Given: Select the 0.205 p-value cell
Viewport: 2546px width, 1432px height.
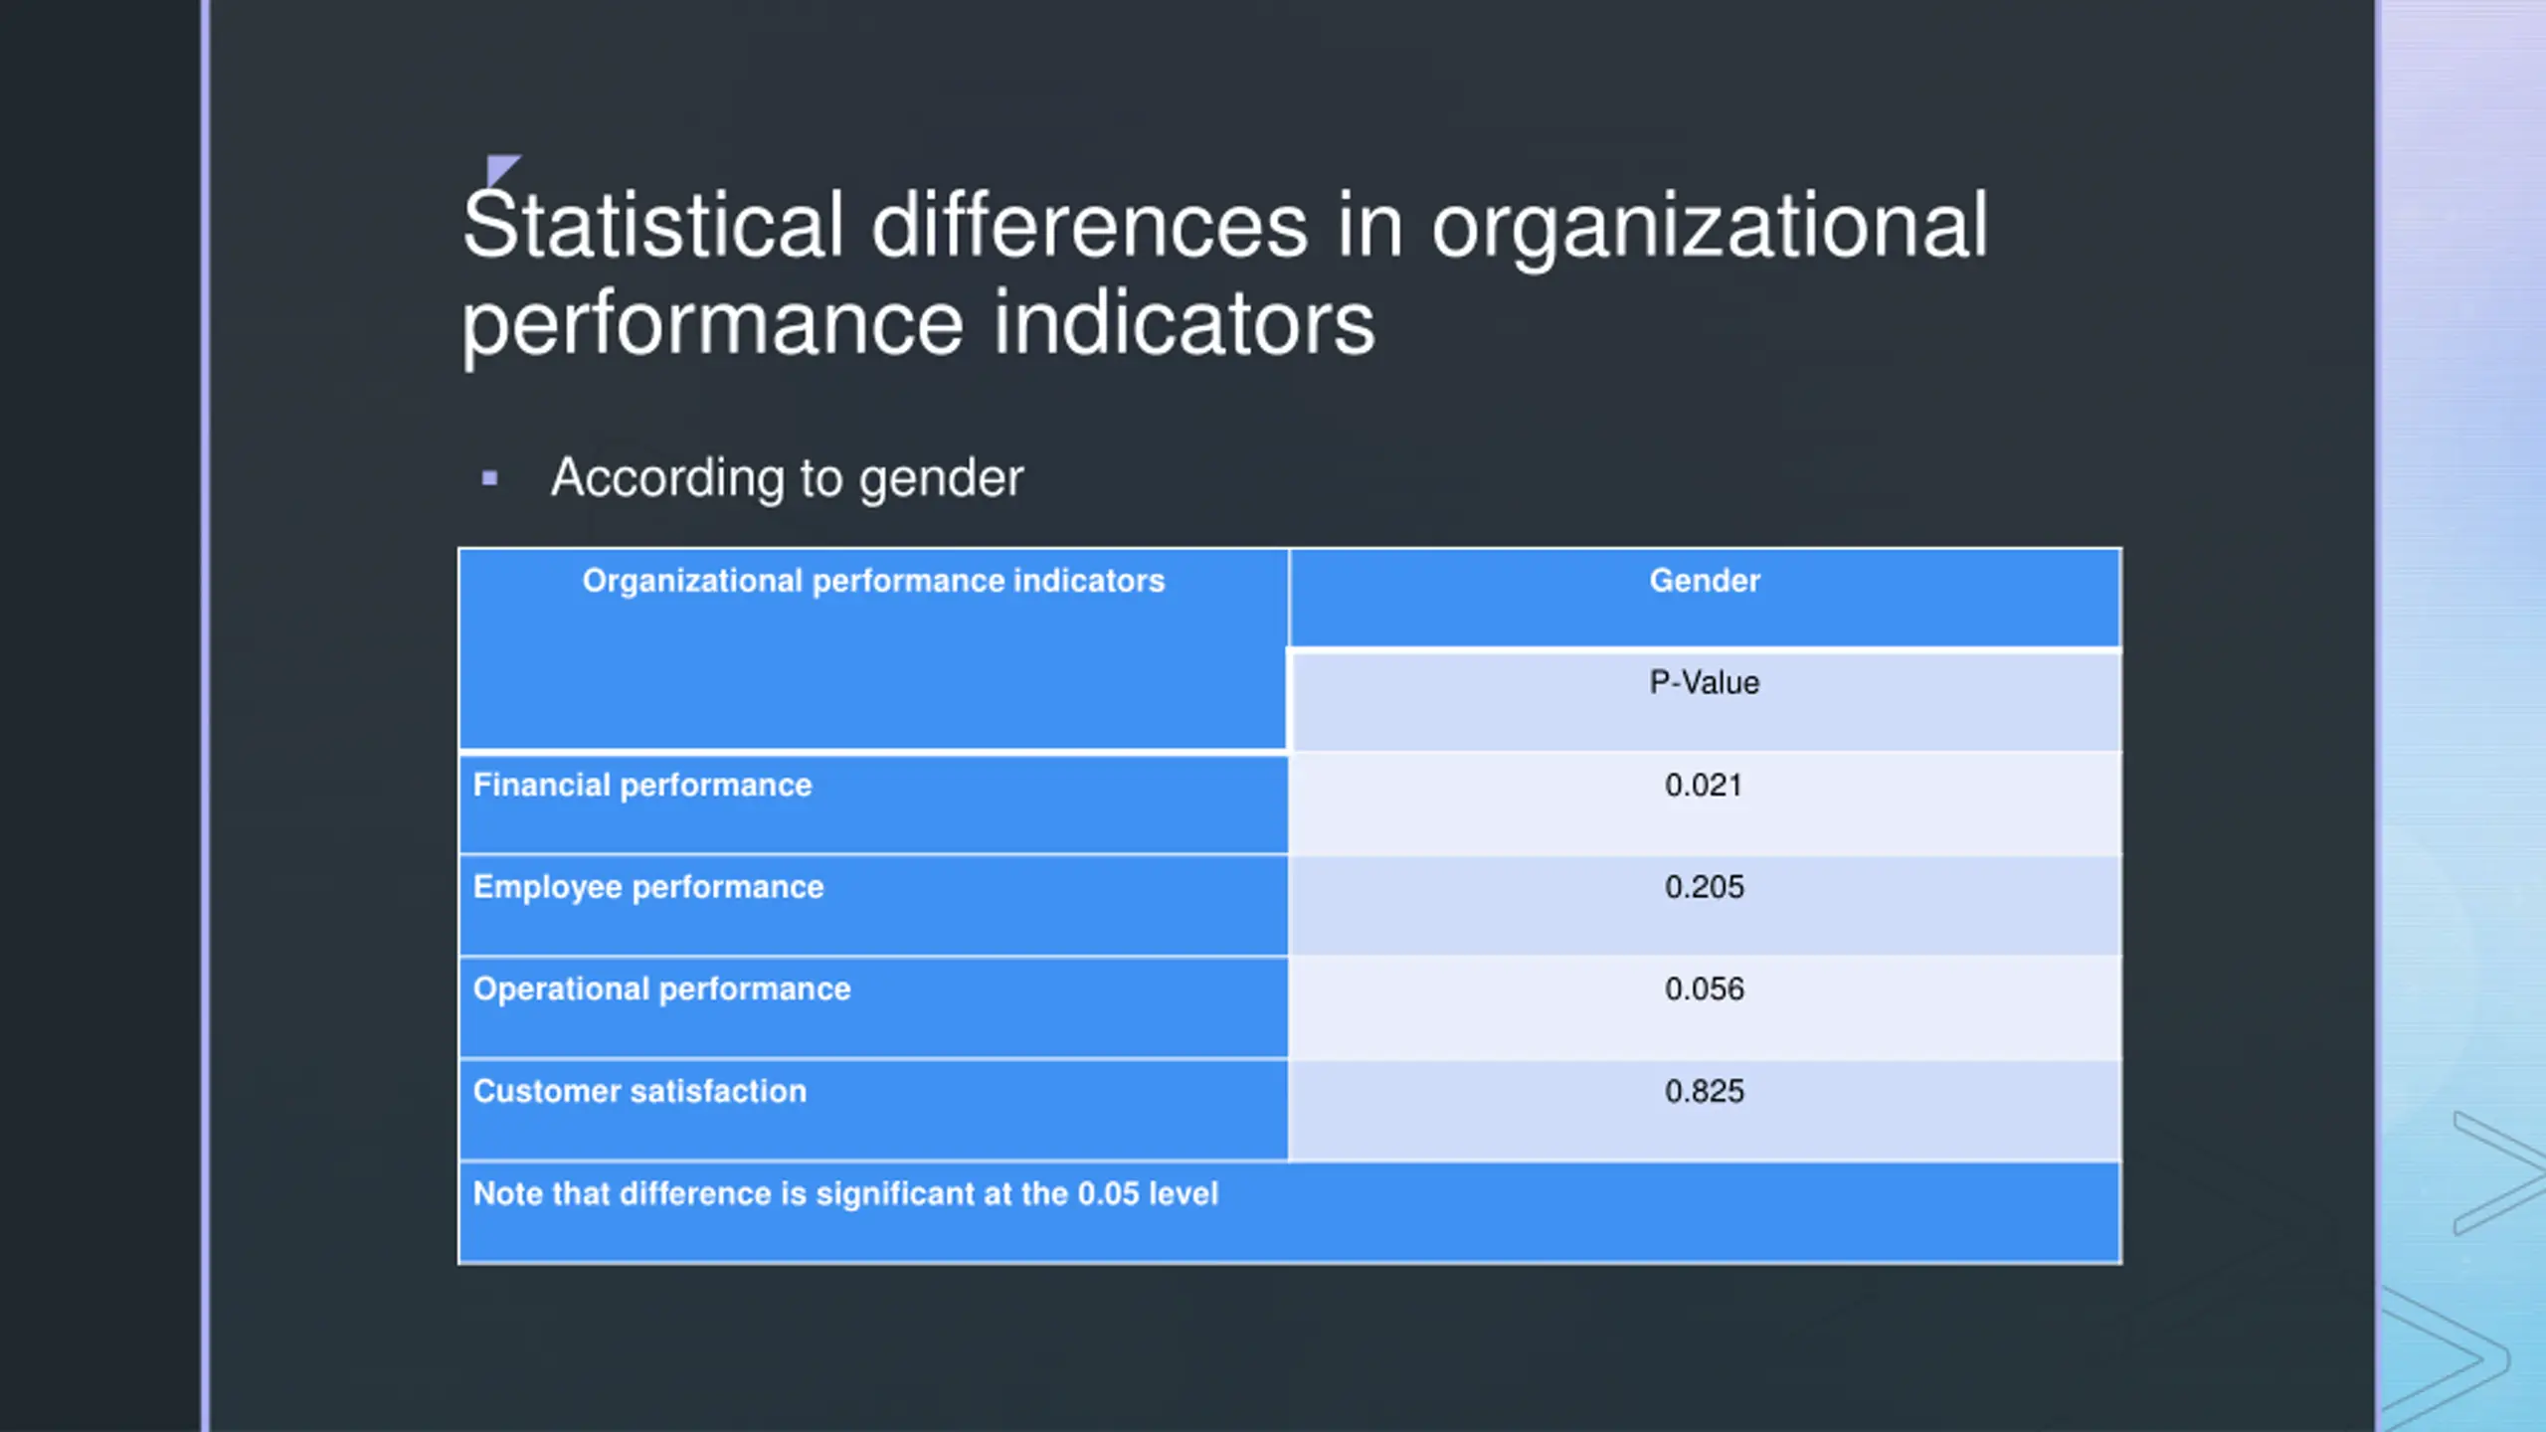Looking at the screenshot, I should pyautogui.click(x=1704, y=887).
